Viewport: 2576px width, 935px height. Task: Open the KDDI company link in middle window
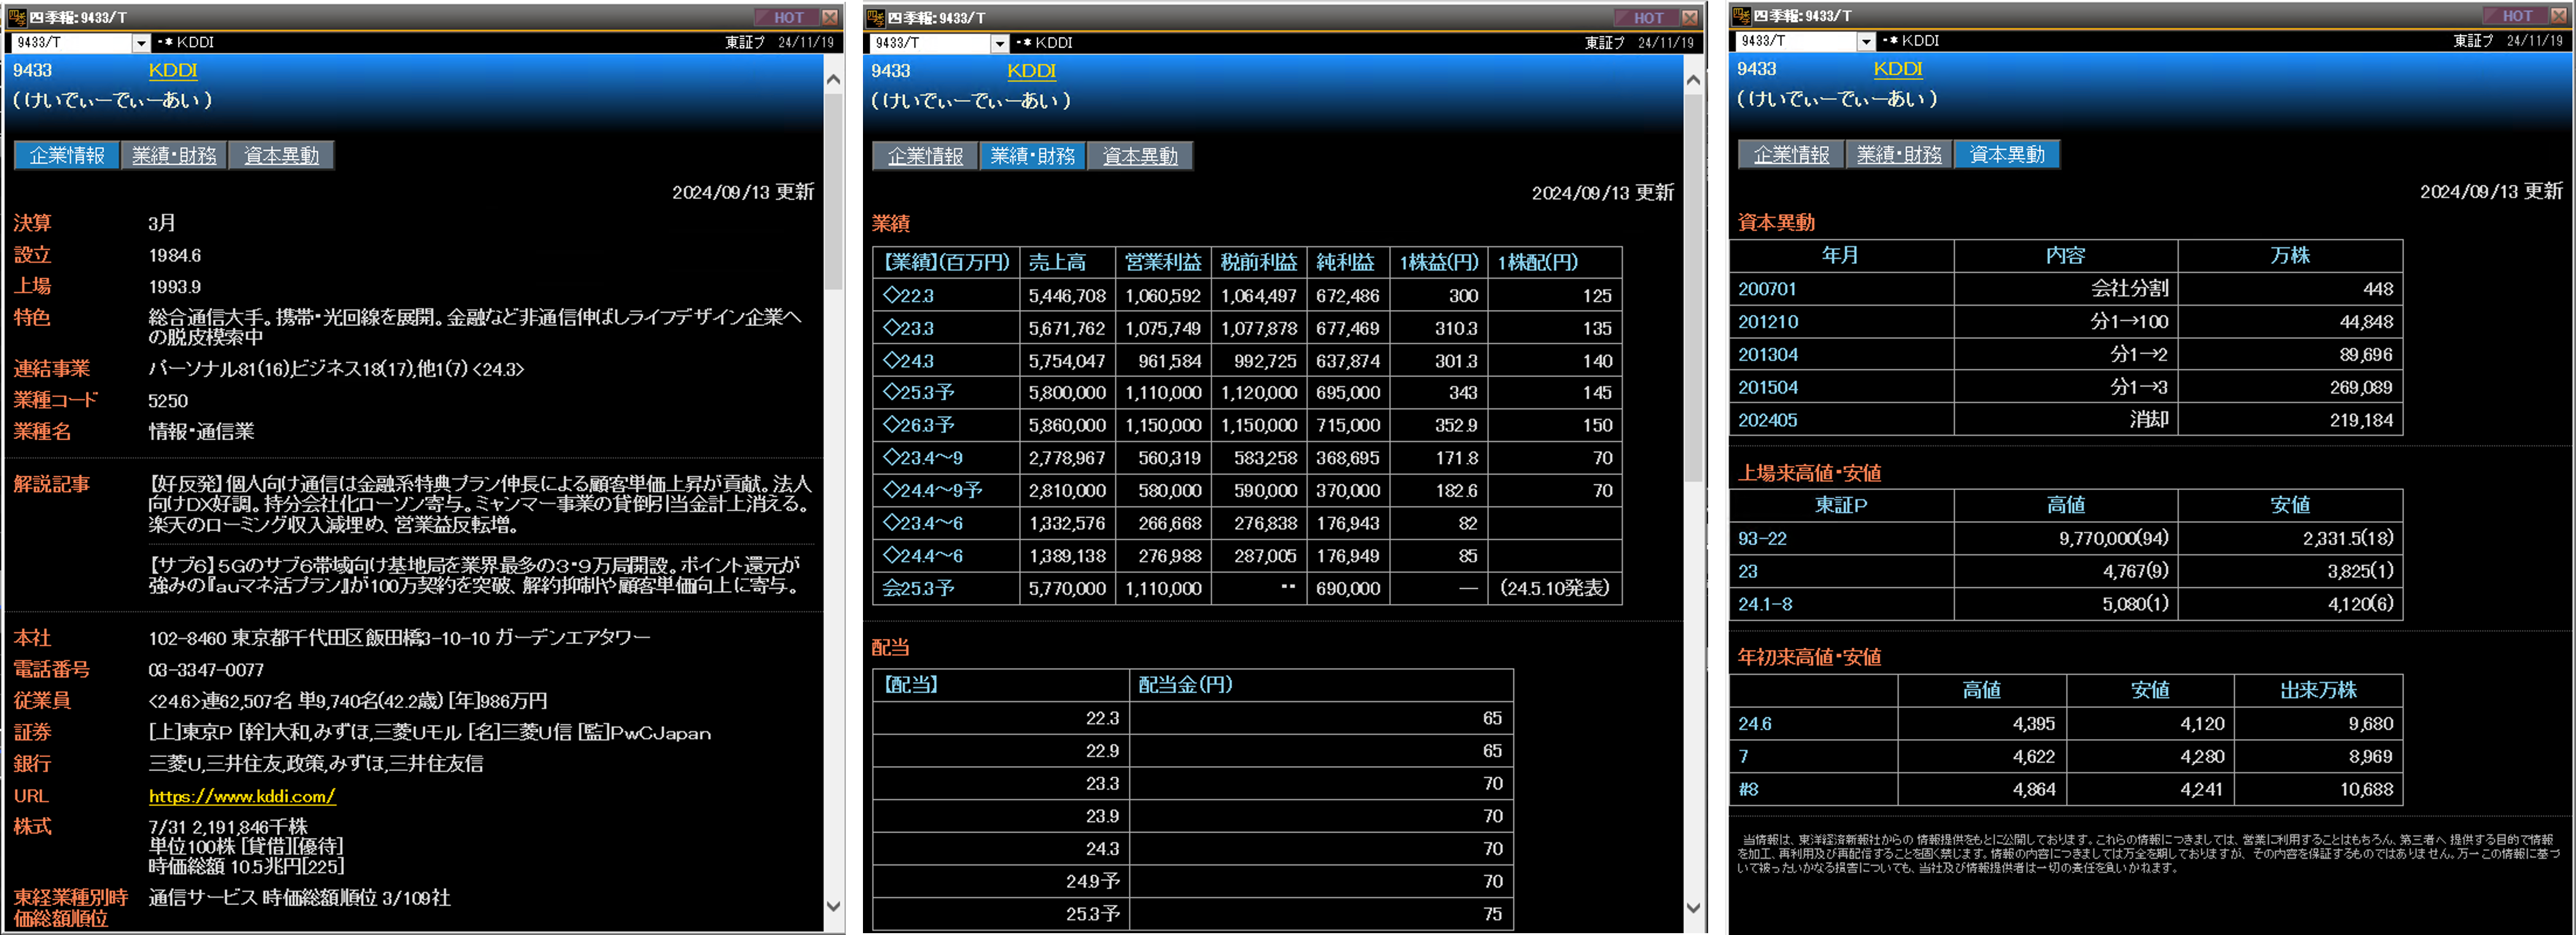click(1031, 71)
